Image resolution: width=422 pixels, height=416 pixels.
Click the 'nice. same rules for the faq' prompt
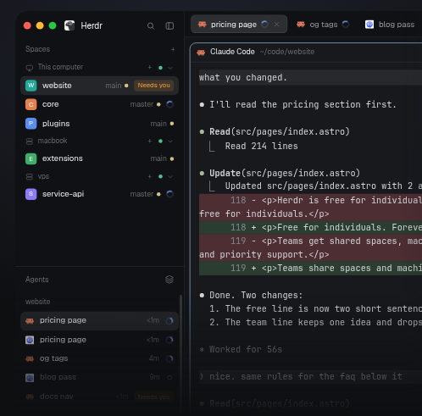[x=305, y=377]
